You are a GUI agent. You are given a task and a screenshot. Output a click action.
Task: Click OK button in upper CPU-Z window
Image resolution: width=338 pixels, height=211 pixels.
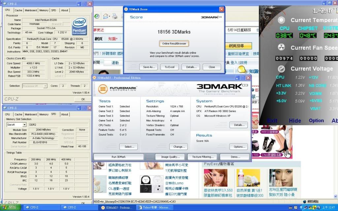click(83, 99)
